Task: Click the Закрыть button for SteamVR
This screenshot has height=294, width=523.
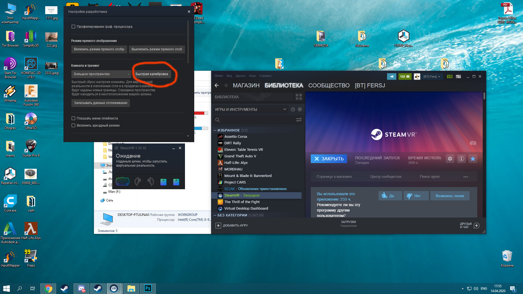Action: (x=329, y=159)
